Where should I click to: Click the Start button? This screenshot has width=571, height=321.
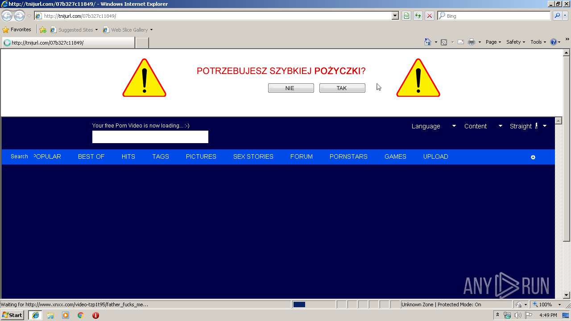coord(12,315)
